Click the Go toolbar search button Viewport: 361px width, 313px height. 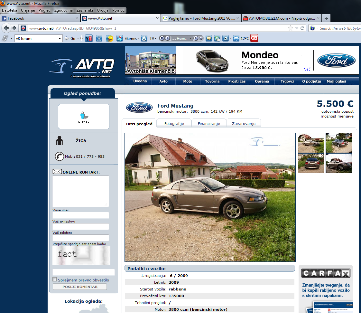pyautogui.click(x=70, y=39)
